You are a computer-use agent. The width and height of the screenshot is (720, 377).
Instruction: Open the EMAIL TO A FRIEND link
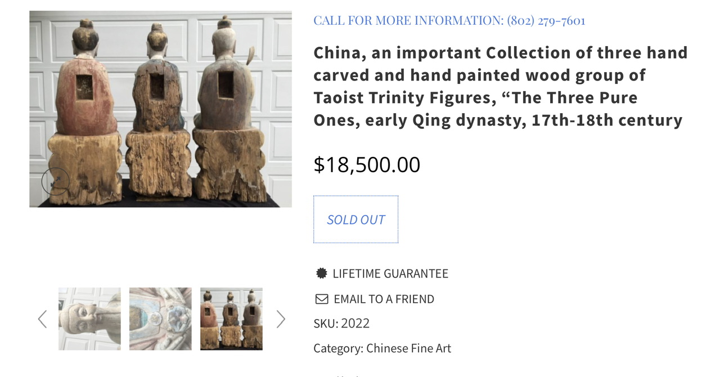point(384,299)
